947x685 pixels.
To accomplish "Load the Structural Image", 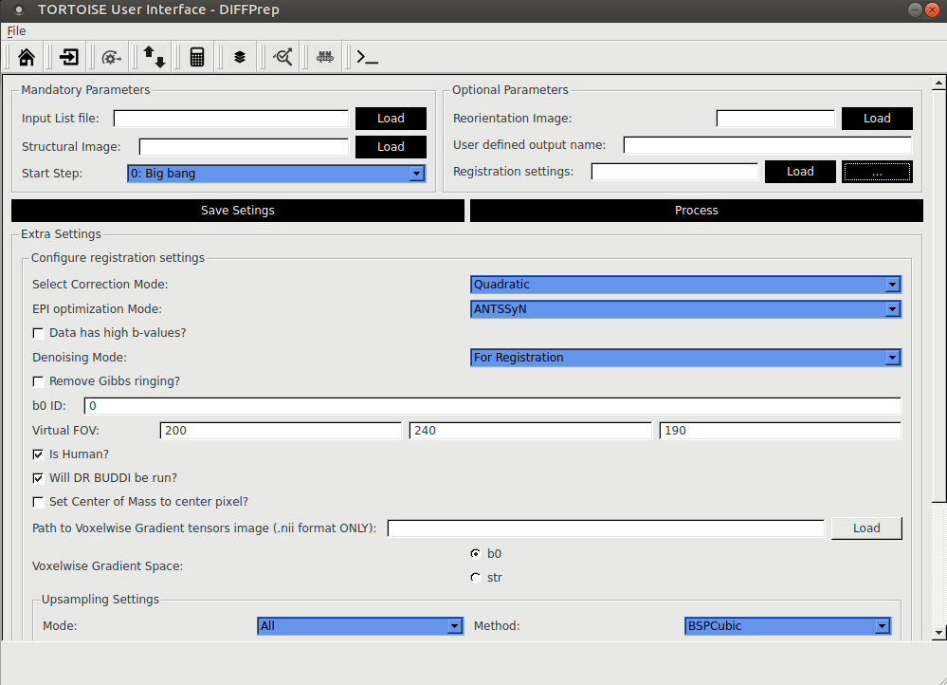I will point(391,147).
